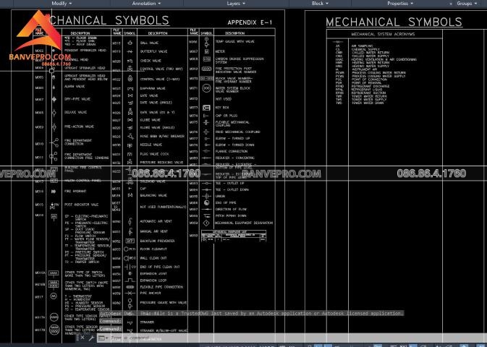Click the TrustedDWG message in command history
This screenshot has width=487, height=347.
252,314
